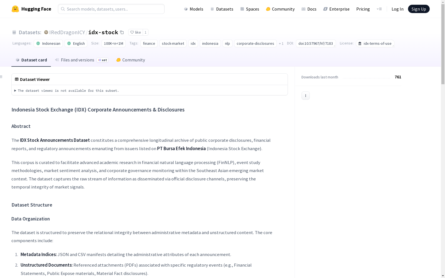Image resolution: width=445 pixels, height=278 pixels.
Task: Click the Log In link
Action: (x=397, y=9)
